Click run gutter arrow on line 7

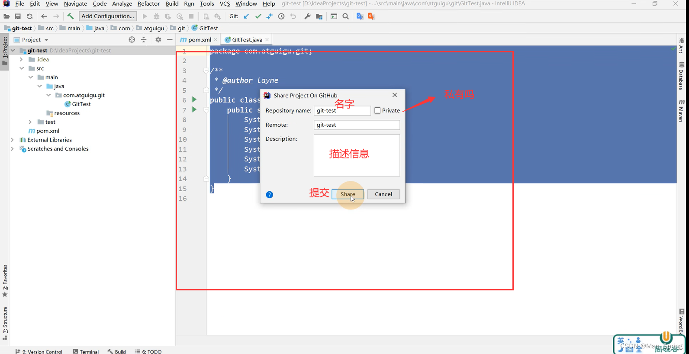pos(194,109)
